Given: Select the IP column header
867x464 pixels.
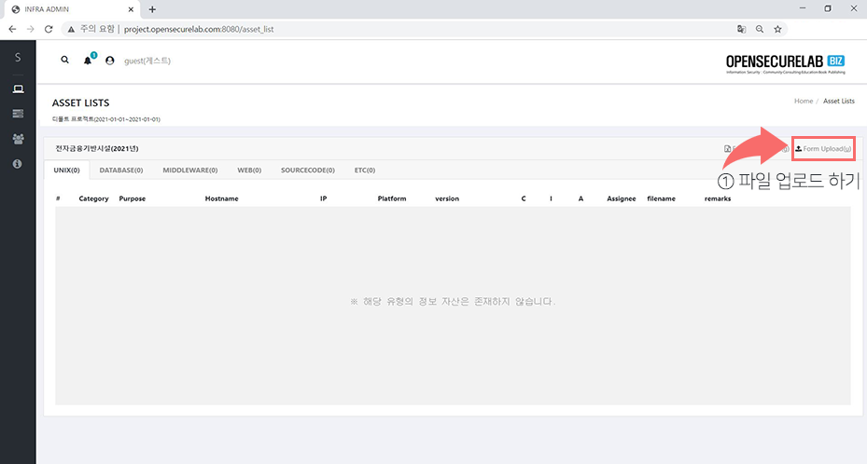Looking at the screenshot, I should (x=324, y=198).
